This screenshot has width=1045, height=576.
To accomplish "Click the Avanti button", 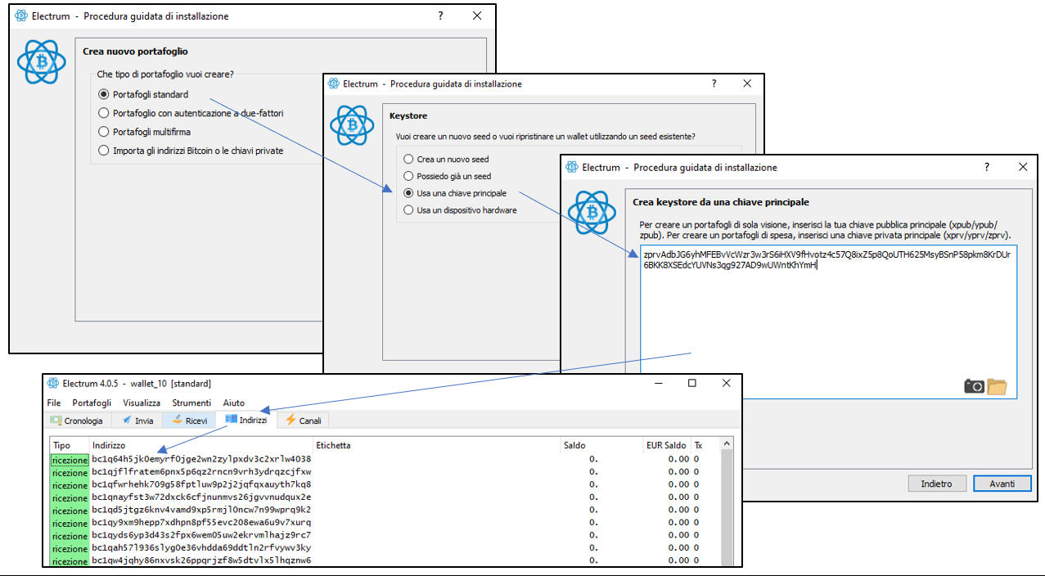I will [1002, 484].
